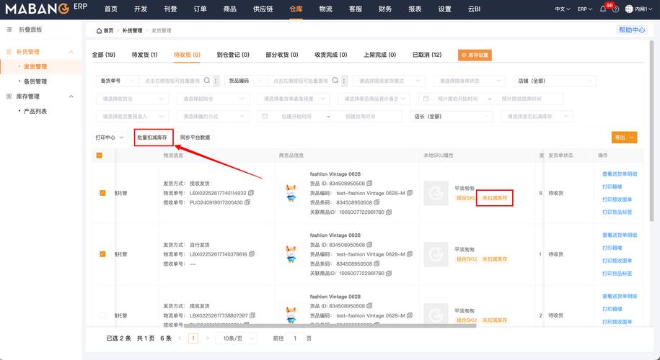Click calendar icon in 创建开始时间 field
Screen dimensions: 660x360
coord(265,116)
